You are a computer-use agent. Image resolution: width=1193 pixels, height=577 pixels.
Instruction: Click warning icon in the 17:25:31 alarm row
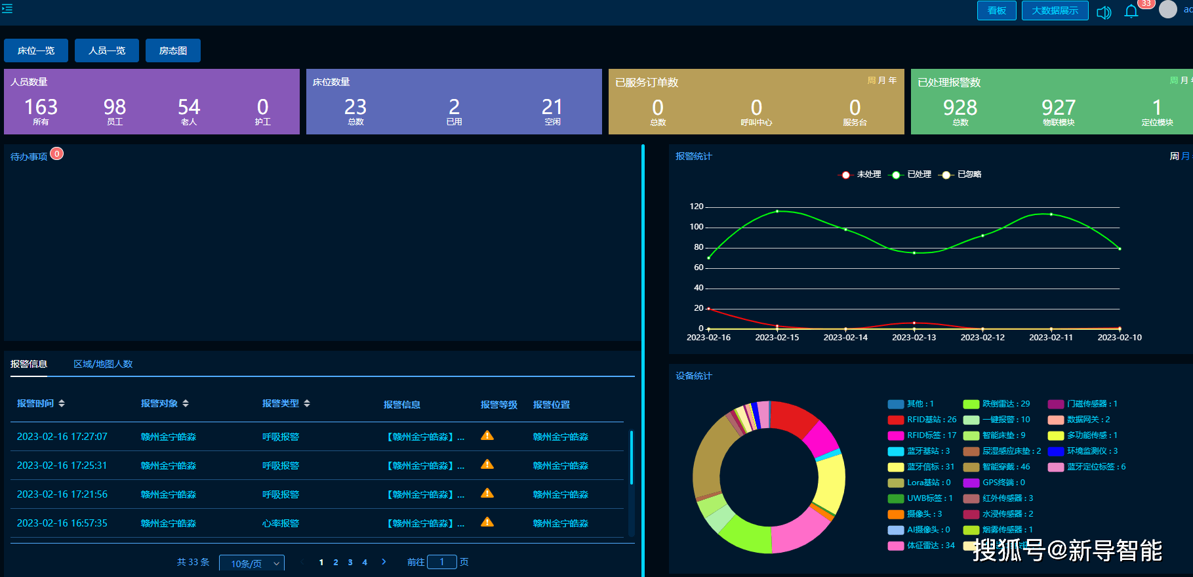487,464
